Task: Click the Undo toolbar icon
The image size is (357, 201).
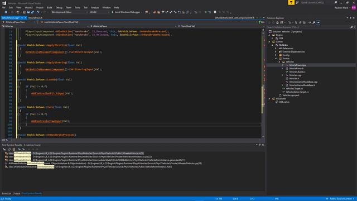Action: point(38,12)
